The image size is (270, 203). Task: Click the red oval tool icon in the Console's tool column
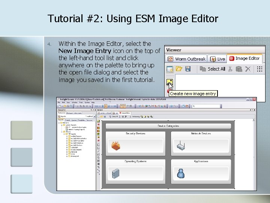point(99,124)
